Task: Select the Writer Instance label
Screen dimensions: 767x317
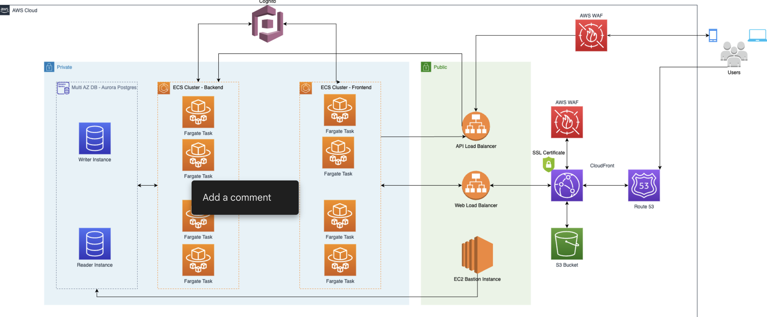Action: (95, 160)
